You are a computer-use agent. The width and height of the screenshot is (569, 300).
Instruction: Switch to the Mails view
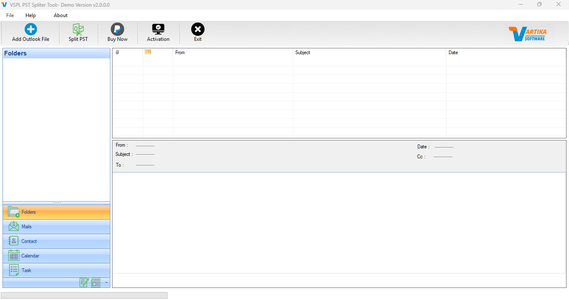(x=56, y=226)
